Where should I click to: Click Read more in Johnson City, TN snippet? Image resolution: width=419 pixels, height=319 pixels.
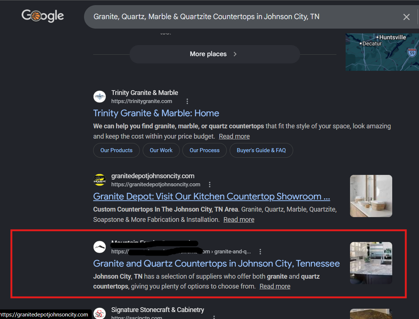[275, 286]
